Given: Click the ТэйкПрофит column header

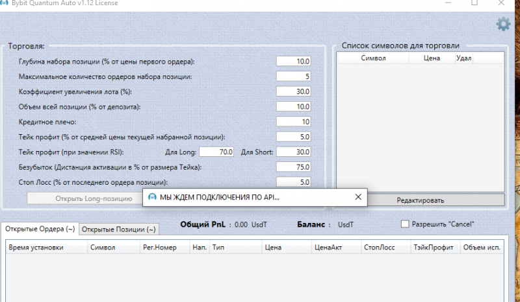Looking at the screenshot, I should tap(435, 248).
